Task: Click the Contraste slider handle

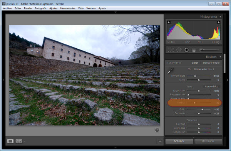Action: click(x=199, y=113)
